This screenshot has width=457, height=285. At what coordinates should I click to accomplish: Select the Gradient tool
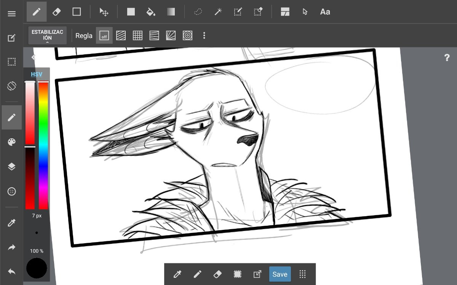point(171,12)
